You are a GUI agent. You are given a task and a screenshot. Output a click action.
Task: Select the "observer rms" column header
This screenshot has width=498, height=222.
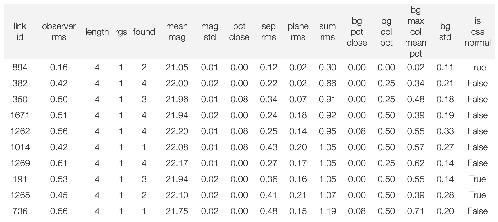[59, 32]
